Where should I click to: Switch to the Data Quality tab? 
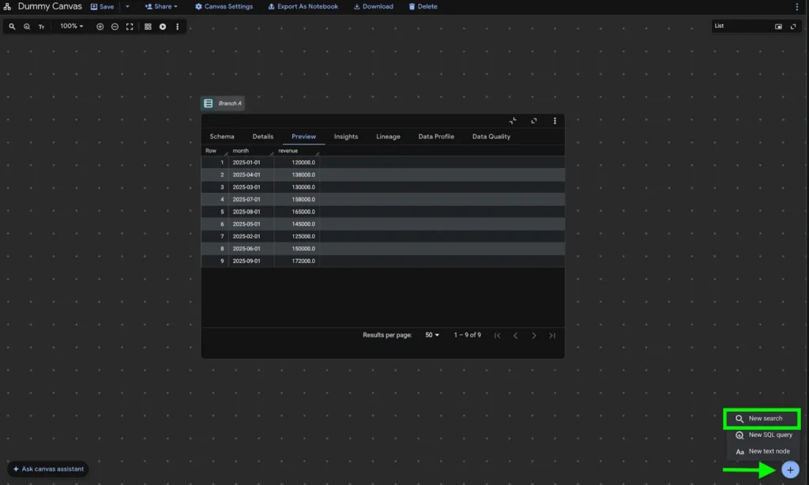pyautogui.click(x=491, y=137)
